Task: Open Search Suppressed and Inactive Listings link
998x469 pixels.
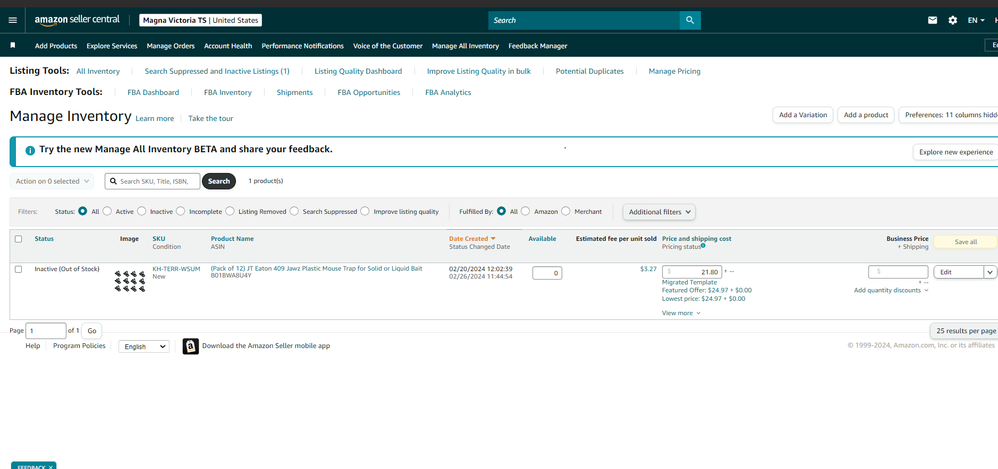Action: pyautogui.click(x=217, y=71)
